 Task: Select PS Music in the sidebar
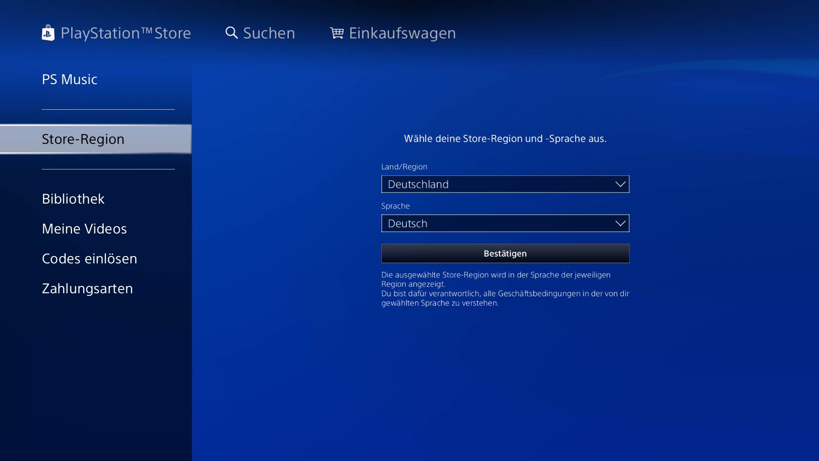coord(70,79)
